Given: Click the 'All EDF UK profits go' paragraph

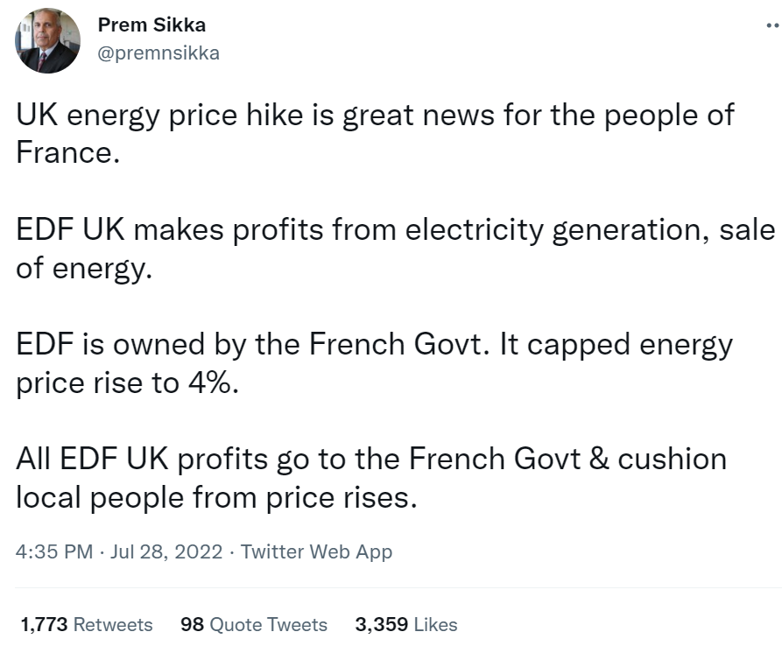Looking at the screenshot, I should click(x=371, y=478).
